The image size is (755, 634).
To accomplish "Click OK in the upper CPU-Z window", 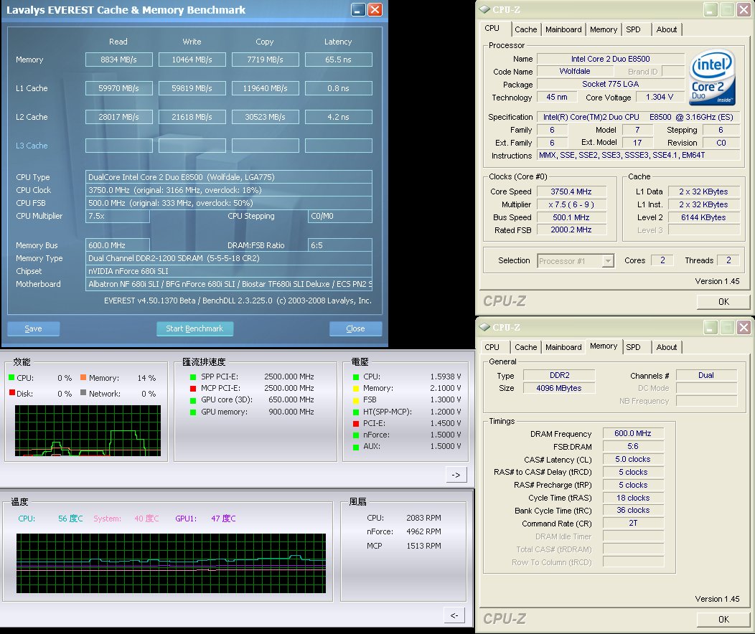I will [723, 302].
